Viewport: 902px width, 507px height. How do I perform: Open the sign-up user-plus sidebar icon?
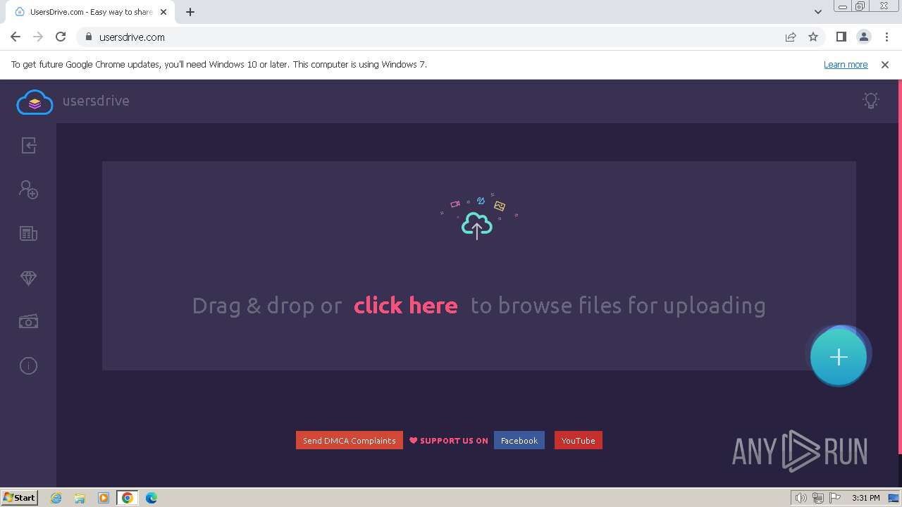28,189
